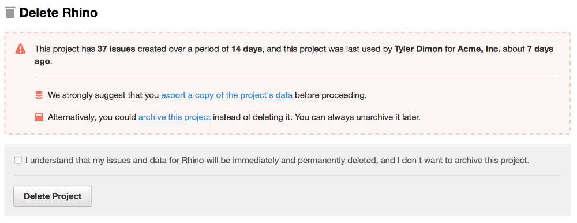This screenshot has height=223, width=577.
Task: Click the bold 14 days text
Action: coord(246,49)
